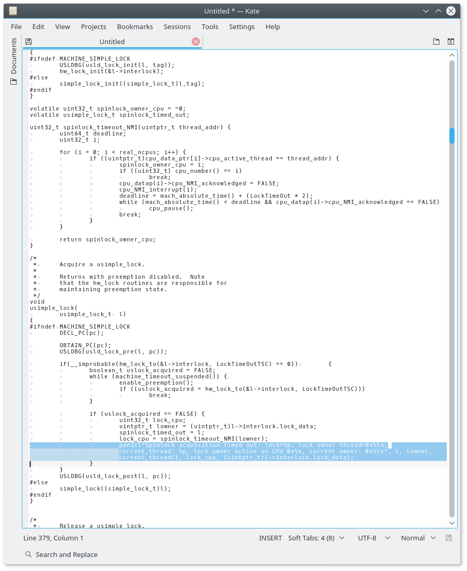This screenshot has width=467, height=571.
Task: Click the line 'hw_lock_init(&l->interlock);'
Action: [111, 71]
